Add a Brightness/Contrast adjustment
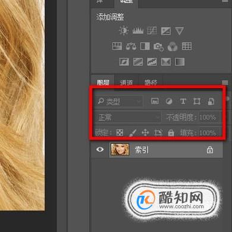 click(124, 31)
